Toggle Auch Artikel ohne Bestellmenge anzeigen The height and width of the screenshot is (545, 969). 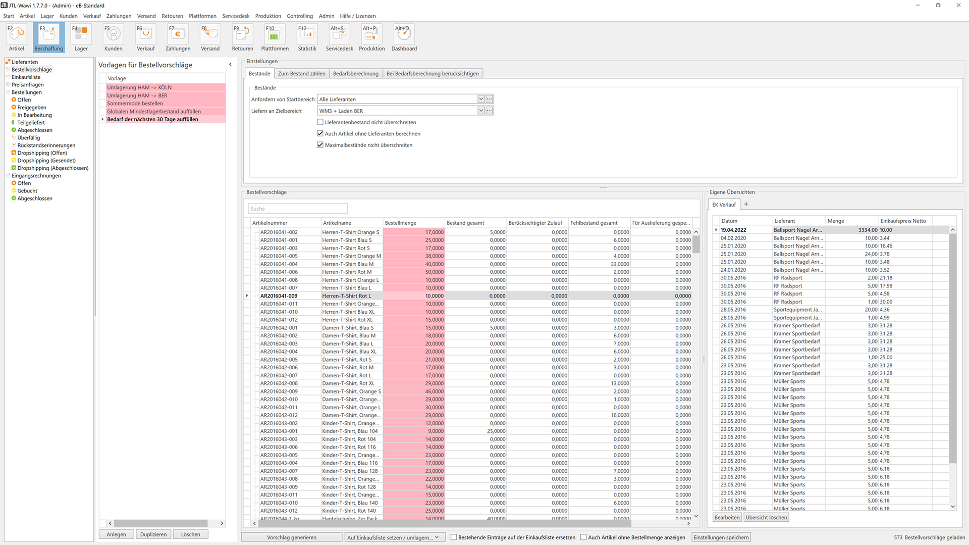583,537
